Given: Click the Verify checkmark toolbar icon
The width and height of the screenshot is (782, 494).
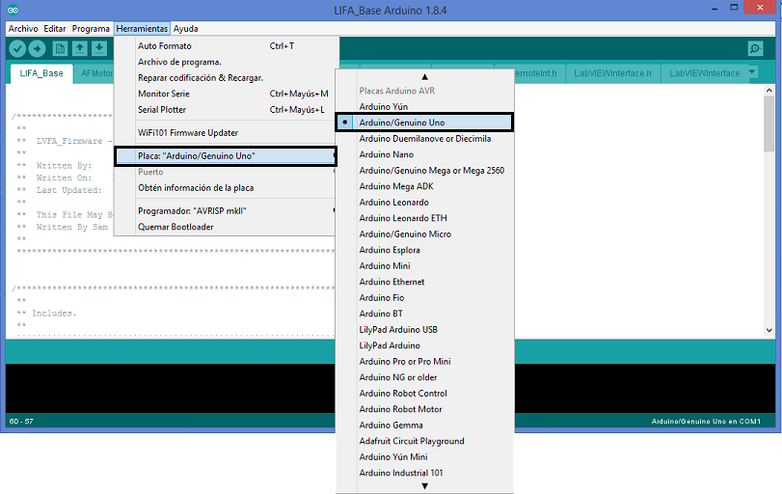Looking at the screenshot, I should (17, 48).
